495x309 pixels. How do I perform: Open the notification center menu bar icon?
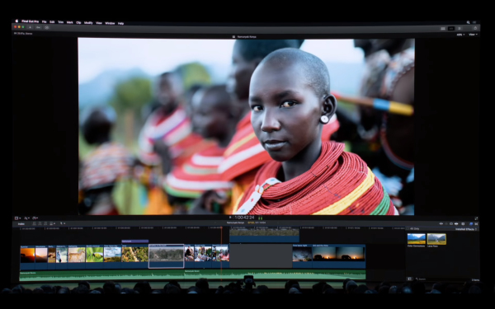[474, 22]
